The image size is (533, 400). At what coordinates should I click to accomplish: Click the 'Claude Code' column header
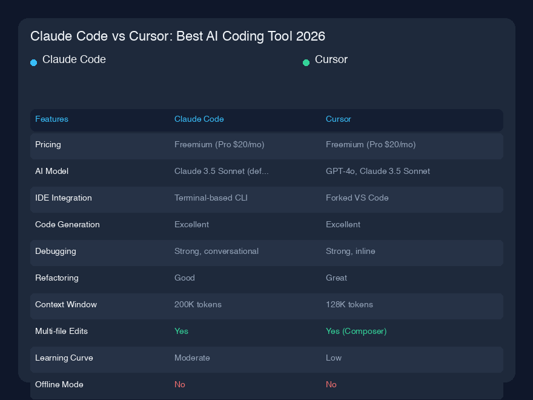[x=199, y=119]
